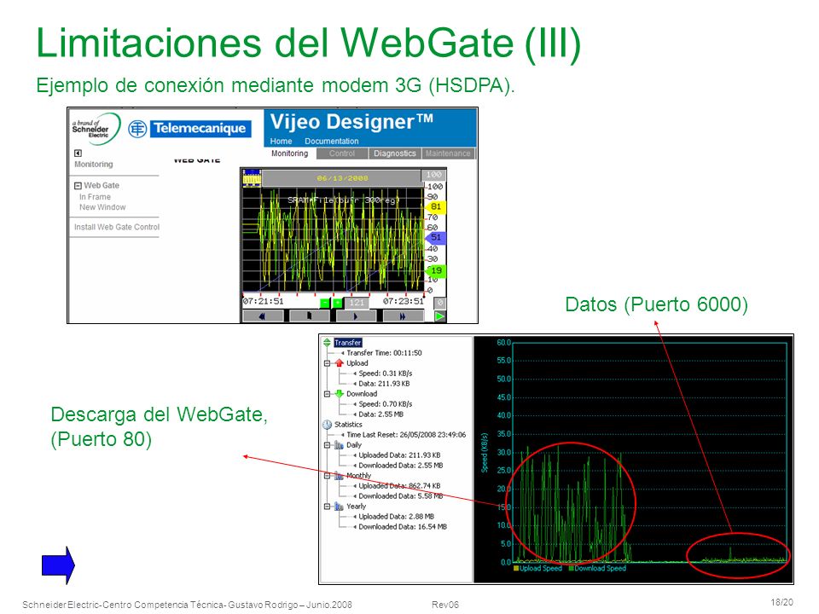
Task: Select Upload Speed 0.31 KB/s entry
Action: pyautogui.click(x=386, y=374)
